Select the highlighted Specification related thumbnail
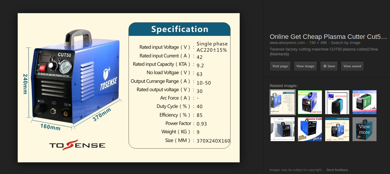Image resolution: width=390 pixels, height=174 pixels. (283, 102)
